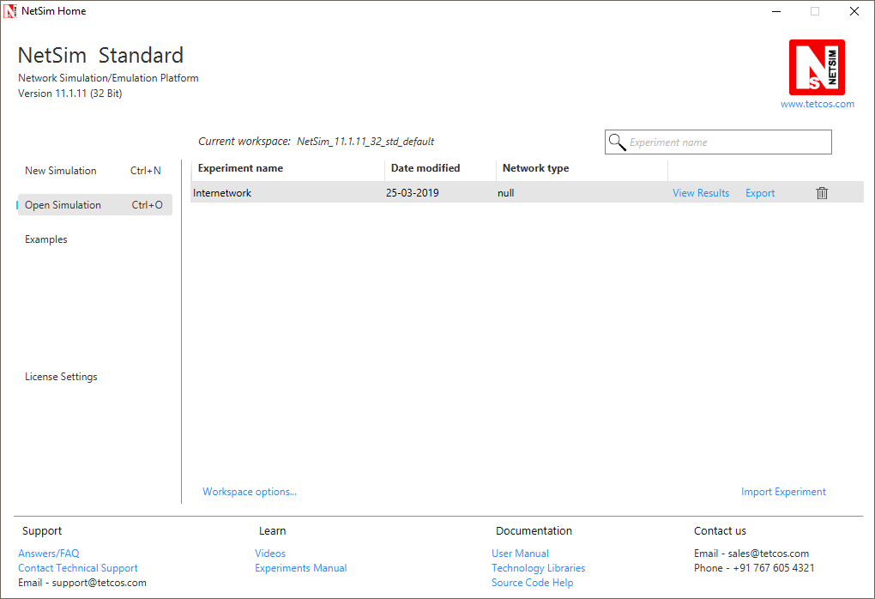
Task: Open Experiments Manual link
Action: tap(301, 568)
